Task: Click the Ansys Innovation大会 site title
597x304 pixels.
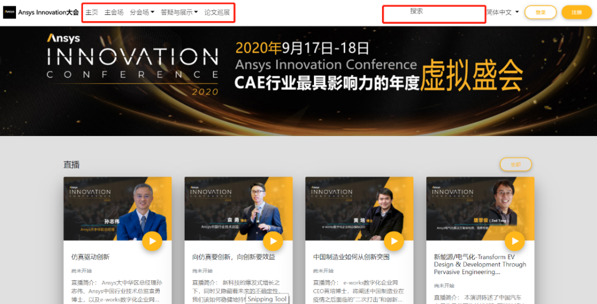Action: pos(48,12)
